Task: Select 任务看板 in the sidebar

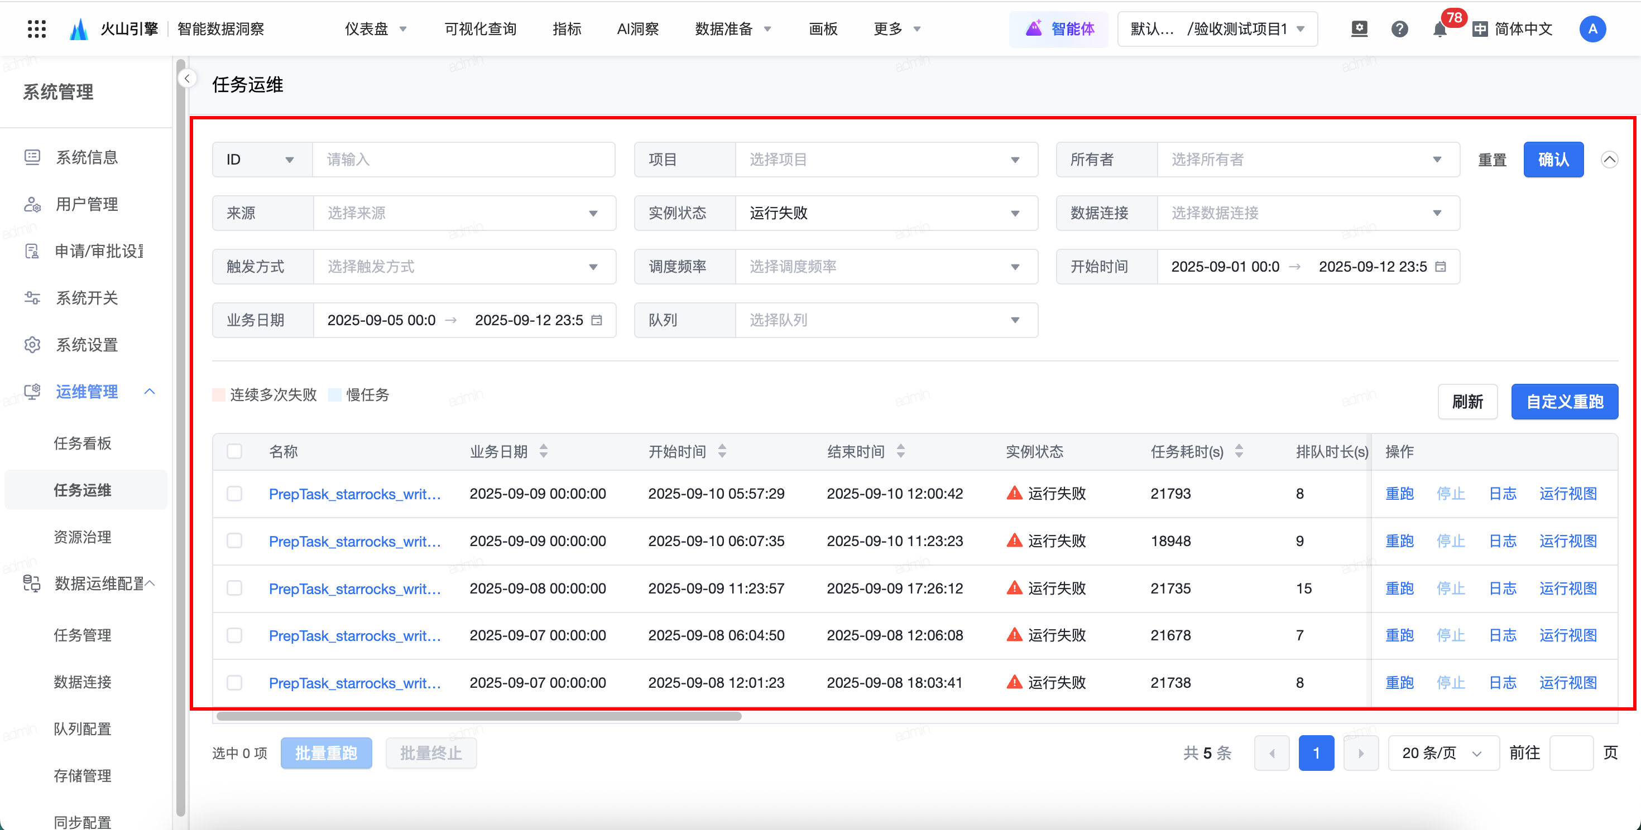Action: pos(82,443)
